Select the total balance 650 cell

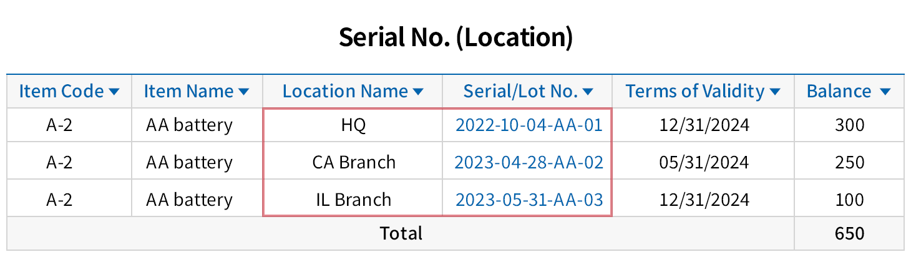(x=849, y=233)
